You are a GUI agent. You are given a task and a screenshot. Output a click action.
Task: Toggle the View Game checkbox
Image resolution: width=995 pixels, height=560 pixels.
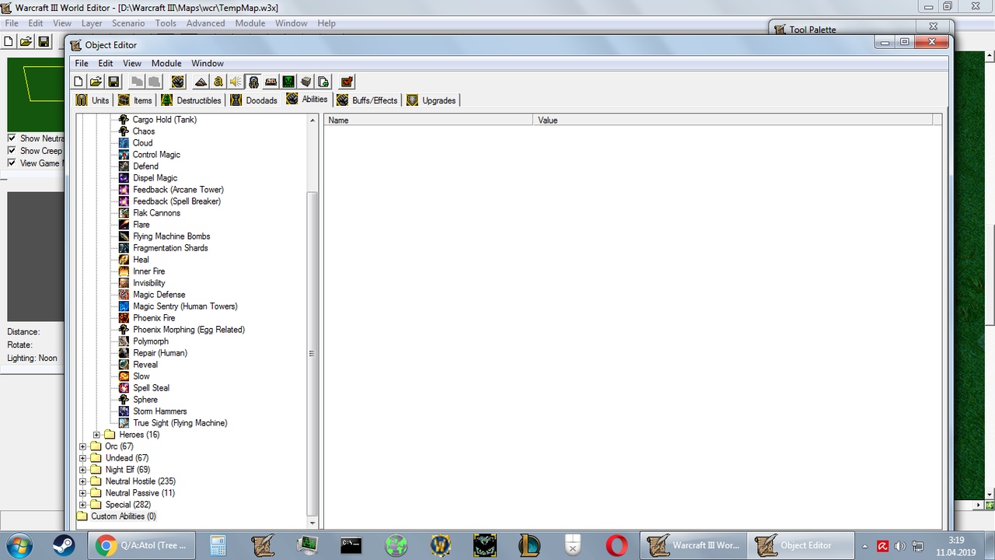(12, 163)
